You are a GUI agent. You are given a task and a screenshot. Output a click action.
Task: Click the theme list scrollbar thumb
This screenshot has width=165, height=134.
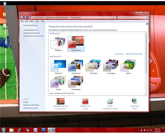146,54
